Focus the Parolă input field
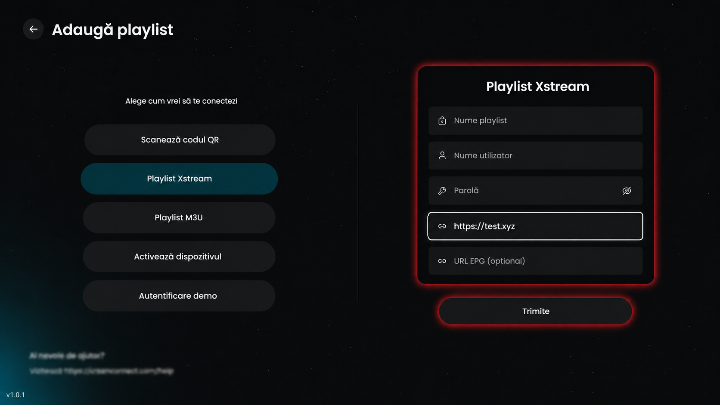This screenshot has width=720, height=405. (535, 191)
